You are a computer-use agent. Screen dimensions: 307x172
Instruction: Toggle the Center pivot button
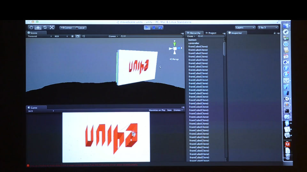pos(67,28)
